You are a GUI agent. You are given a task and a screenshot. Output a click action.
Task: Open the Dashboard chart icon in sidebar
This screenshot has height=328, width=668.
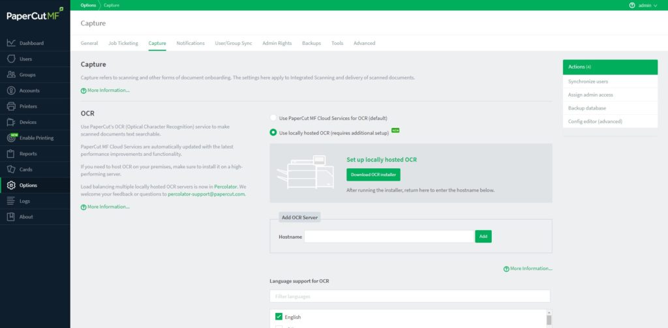click(11, 43)
